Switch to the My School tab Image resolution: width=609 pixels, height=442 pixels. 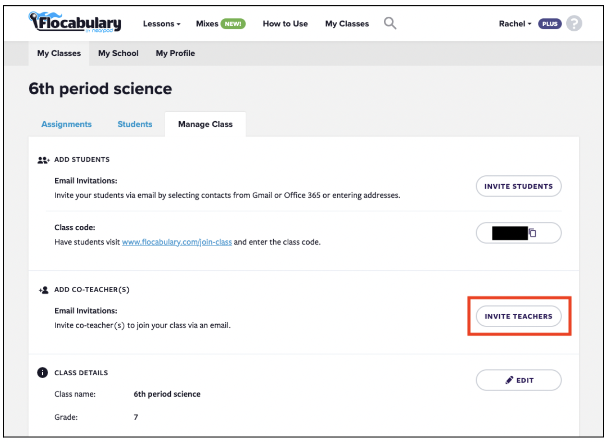tap(118, 53)
